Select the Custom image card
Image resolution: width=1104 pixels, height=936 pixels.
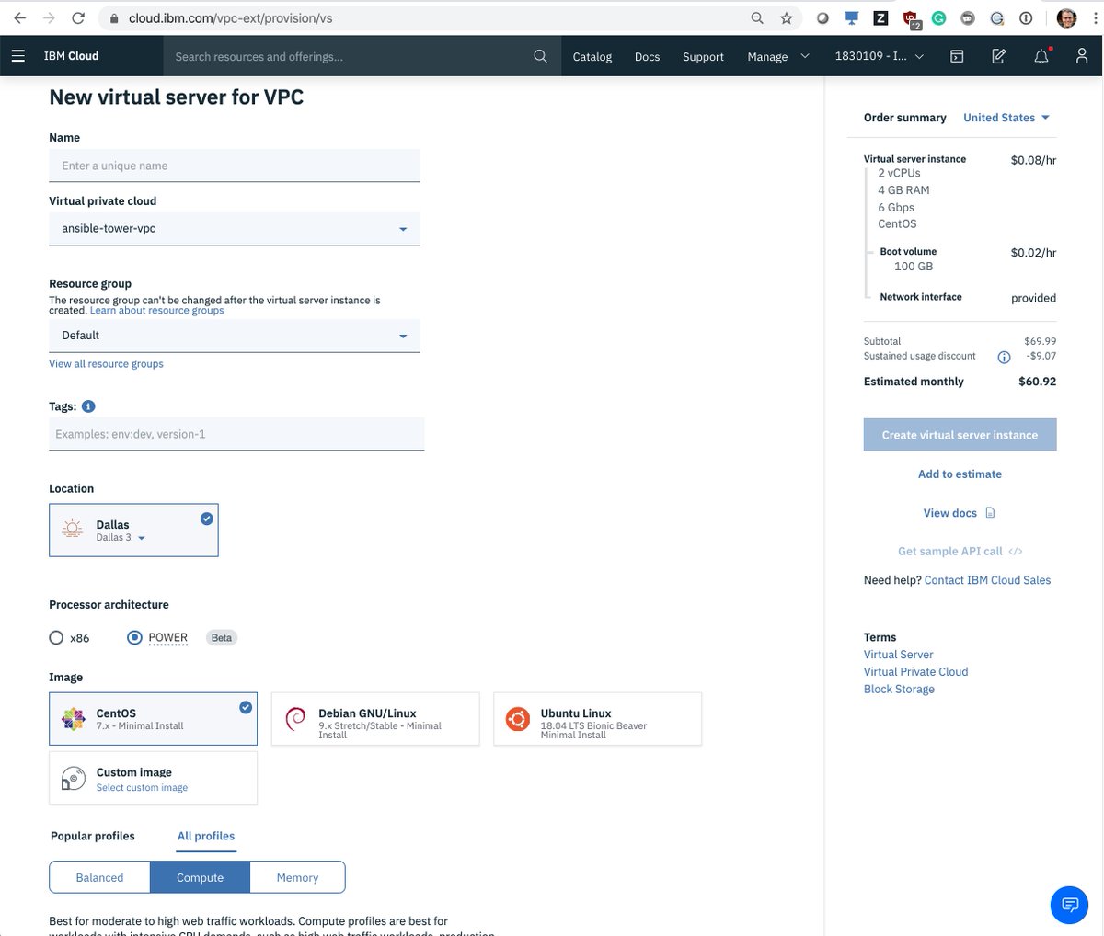coord(153,778)
